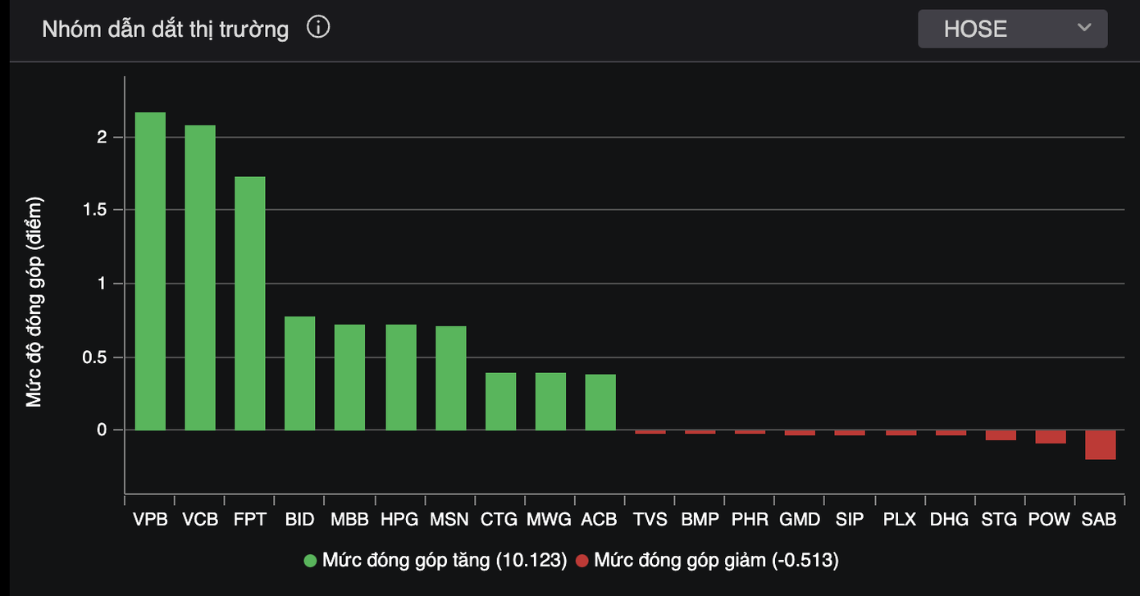Click the red legend dot for decreasing contribution

pos(582,561)
